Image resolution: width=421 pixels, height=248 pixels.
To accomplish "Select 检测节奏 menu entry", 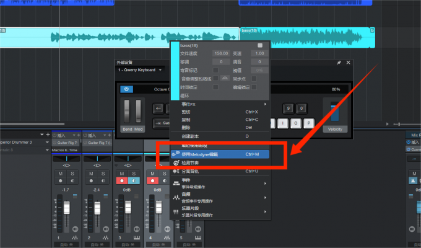I will 220,162.
